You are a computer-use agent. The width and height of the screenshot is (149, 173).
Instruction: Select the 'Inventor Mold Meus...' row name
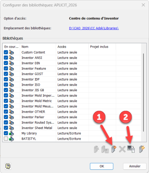(x=38, y=106)
